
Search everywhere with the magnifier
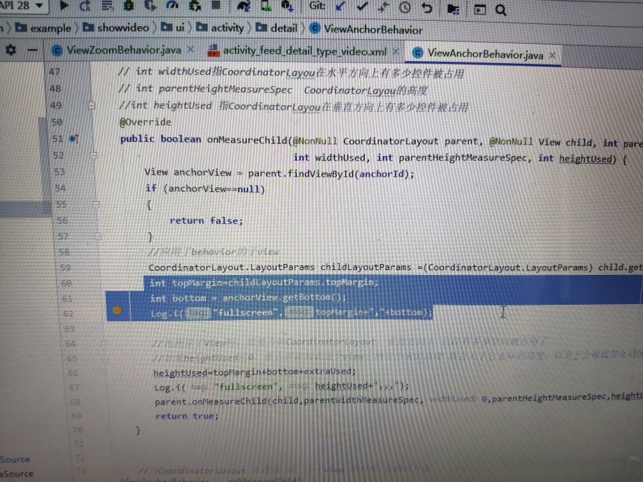coord(501,10)
